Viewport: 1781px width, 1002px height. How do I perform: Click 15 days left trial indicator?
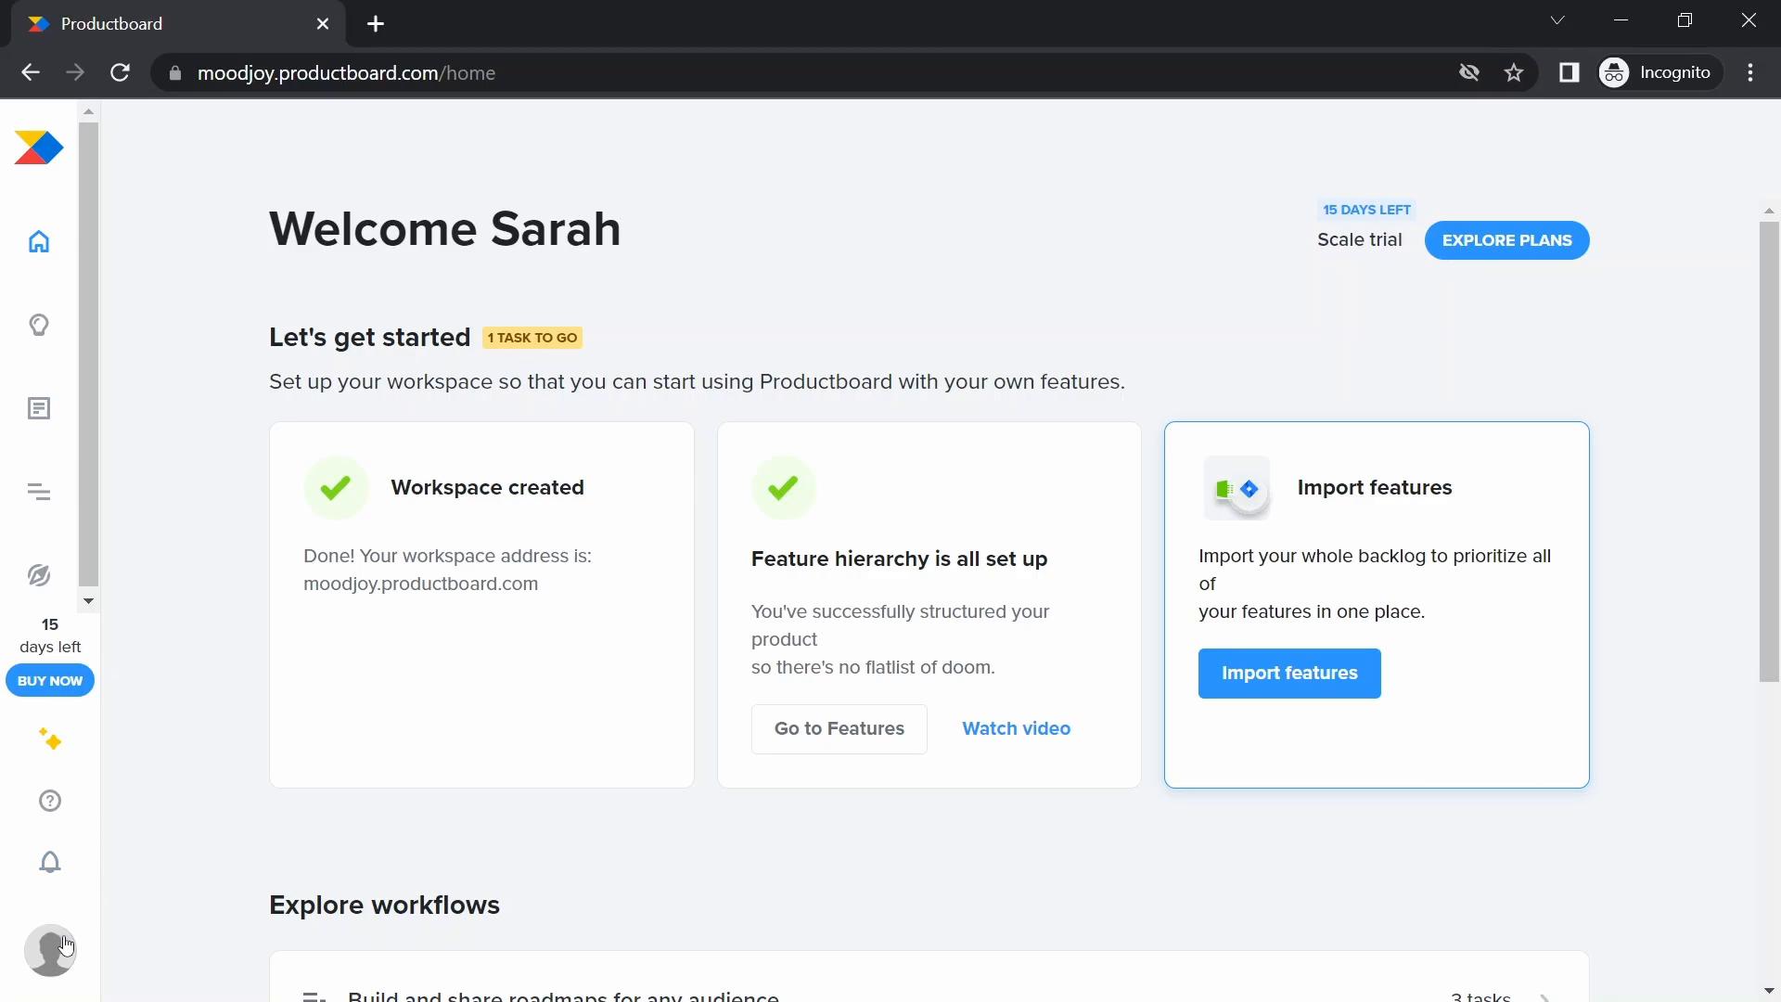click(1366, 209)
